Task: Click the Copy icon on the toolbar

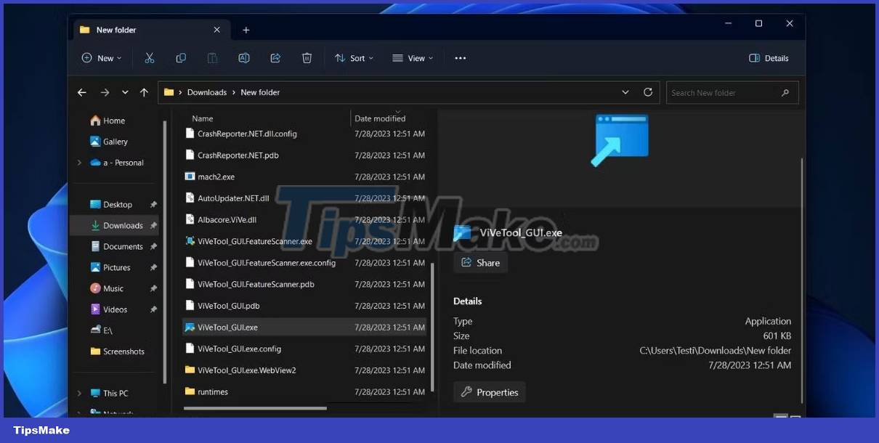Action: click(x=181, y=57)
